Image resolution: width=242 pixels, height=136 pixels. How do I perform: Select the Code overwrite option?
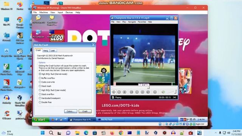[x=47, y=82]
